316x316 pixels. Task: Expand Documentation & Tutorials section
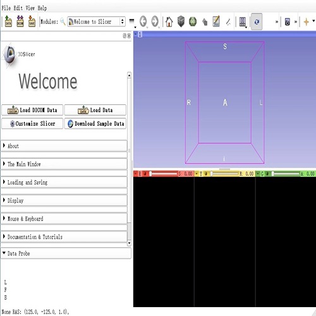pyautogui.click(x=64, y=237)
